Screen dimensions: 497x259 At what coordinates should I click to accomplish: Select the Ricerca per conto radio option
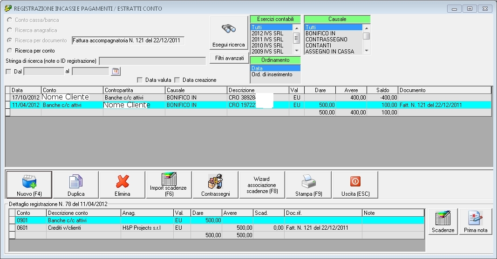click(9, 51)
